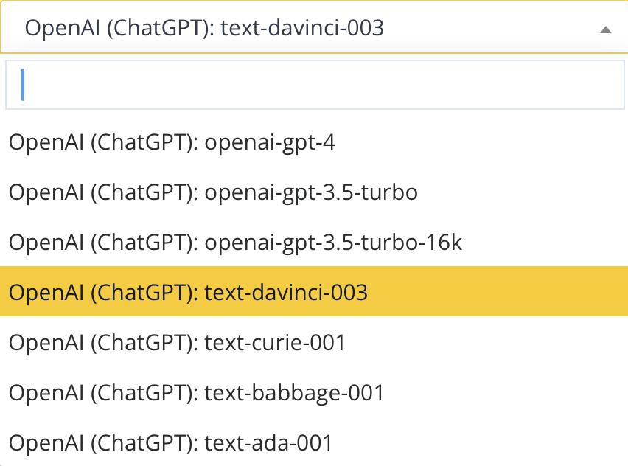Pick the text-ada-001 model option

tap(170, 443)
